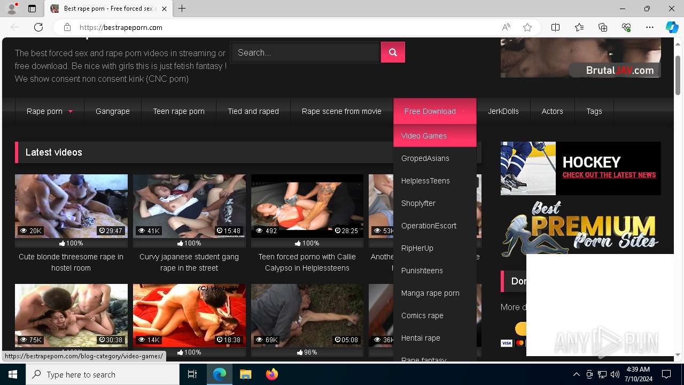Open the network status tray icon
The width and height of the screenshot is (684, 385).
click(602, 374)
